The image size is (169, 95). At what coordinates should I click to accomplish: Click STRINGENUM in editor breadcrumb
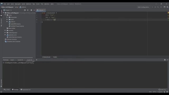(x=46, y=57)
